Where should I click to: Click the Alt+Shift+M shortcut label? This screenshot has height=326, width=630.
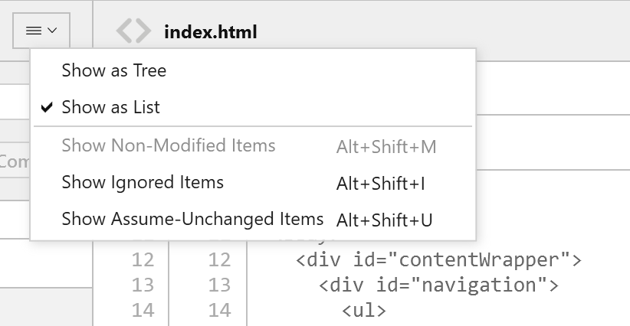tap(386, 146)
